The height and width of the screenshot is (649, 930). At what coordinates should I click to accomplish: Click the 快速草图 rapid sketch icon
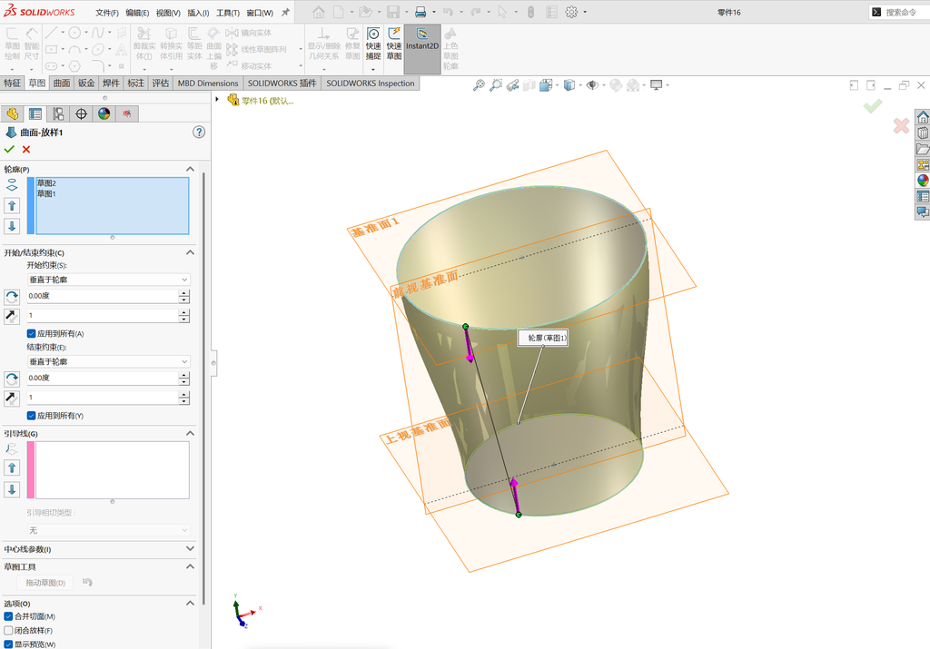[x=394, y=44]
